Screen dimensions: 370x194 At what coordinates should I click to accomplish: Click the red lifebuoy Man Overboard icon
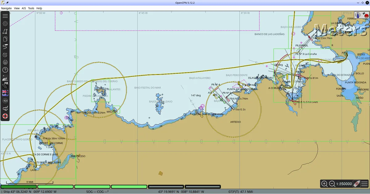(5, 116)
